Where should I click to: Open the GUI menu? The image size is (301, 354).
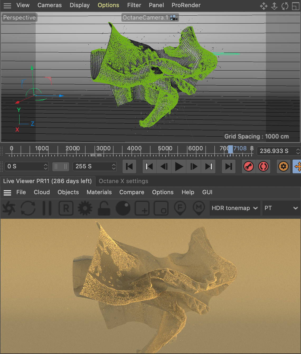pos(207,192)
